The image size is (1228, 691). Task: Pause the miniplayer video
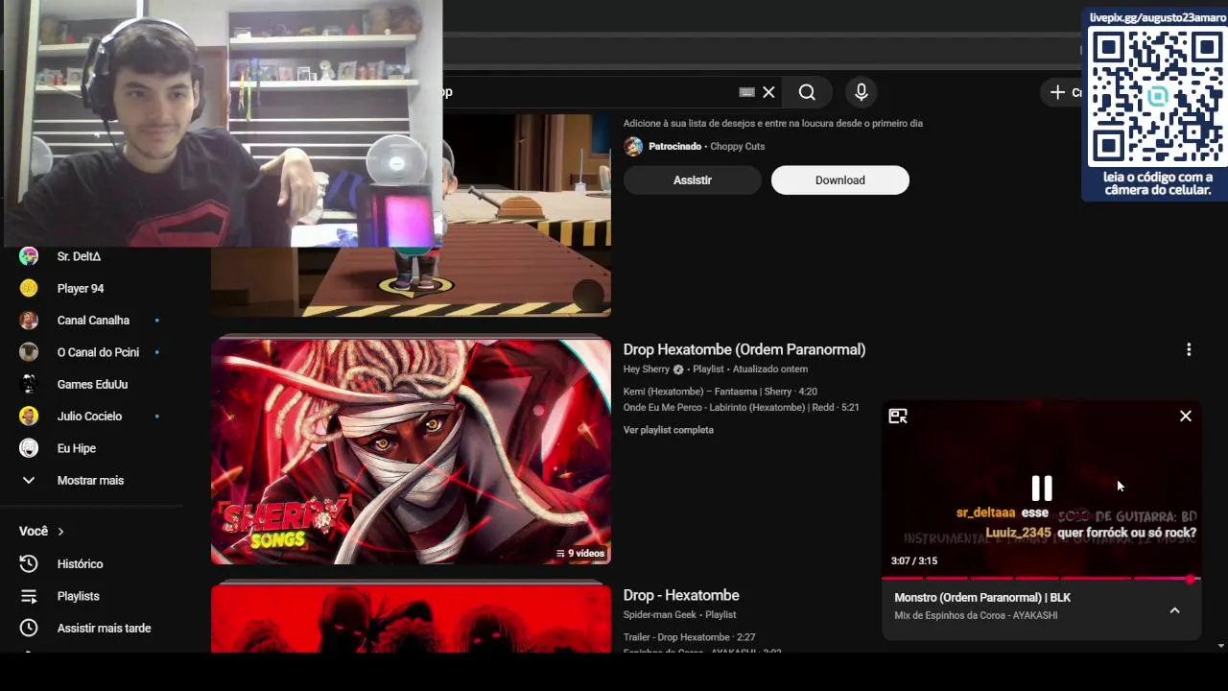click(x=1041, y=488)
